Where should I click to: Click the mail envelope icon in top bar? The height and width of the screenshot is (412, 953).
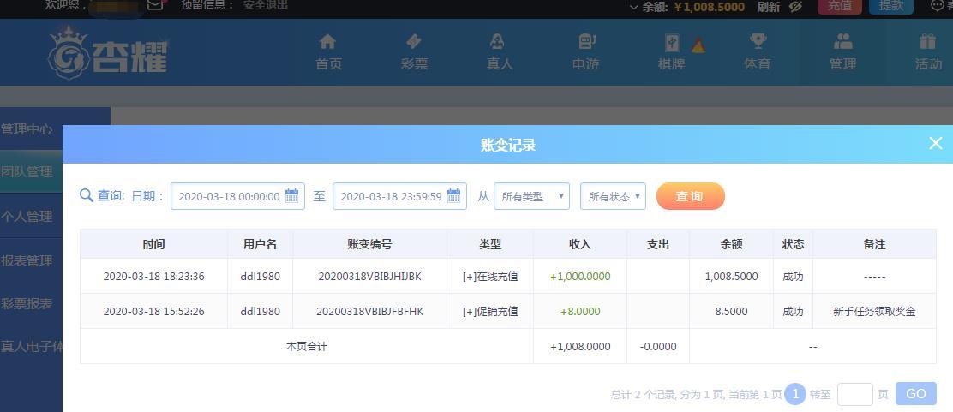coord(155,5)
